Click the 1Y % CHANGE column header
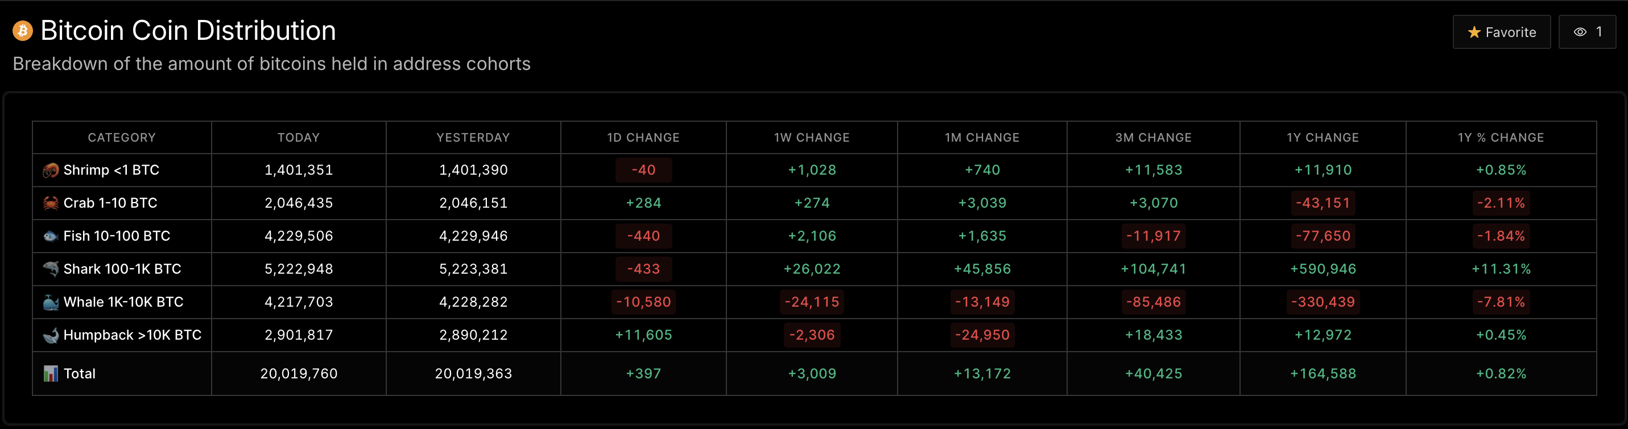 [1501, 138]
